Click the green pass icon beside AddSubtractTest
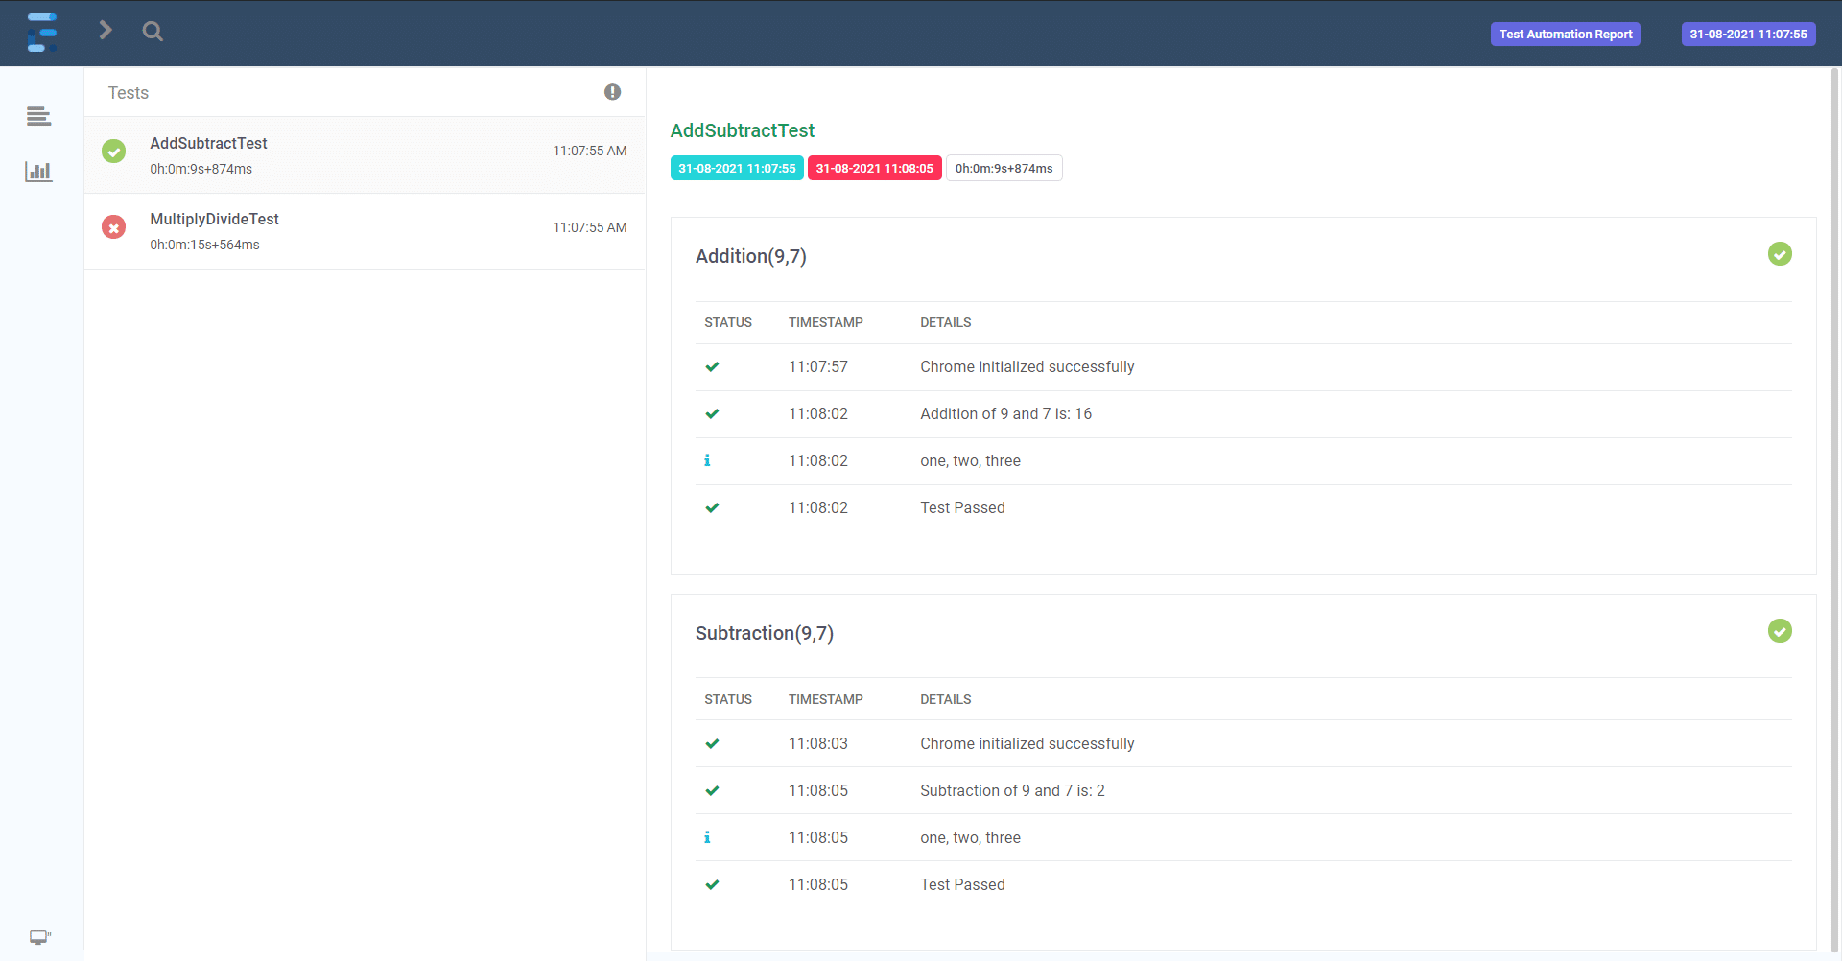The width and height of the screenshot is (1842, 961). [114, 152]
